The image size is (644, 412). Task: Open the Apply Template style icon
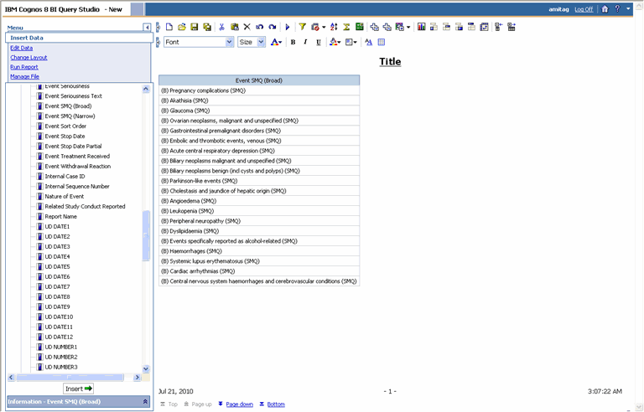(x=368, y=42)
